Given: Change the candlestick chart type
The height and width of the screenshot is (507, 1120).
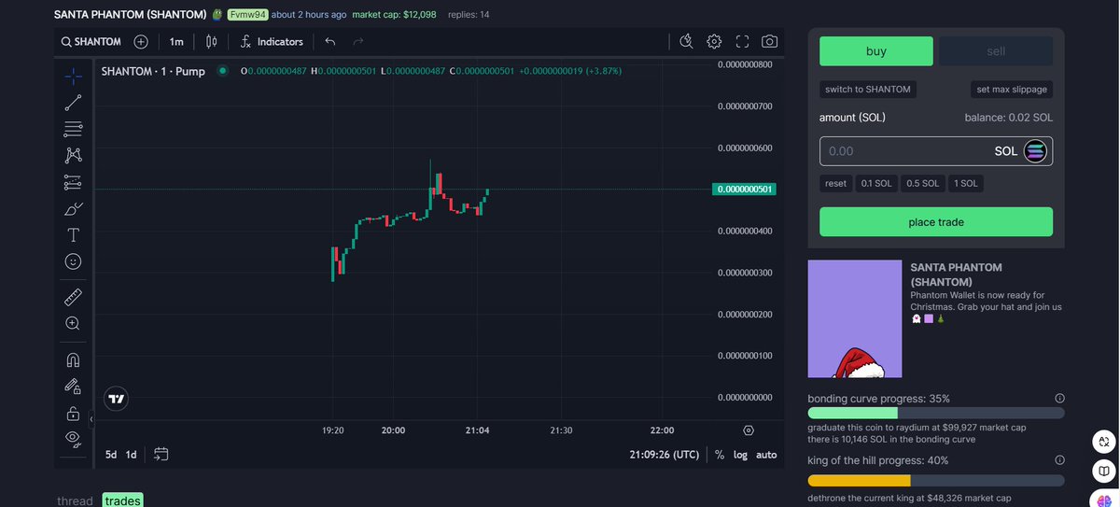Looking at the screenshot, I should (x=212, y=41).
